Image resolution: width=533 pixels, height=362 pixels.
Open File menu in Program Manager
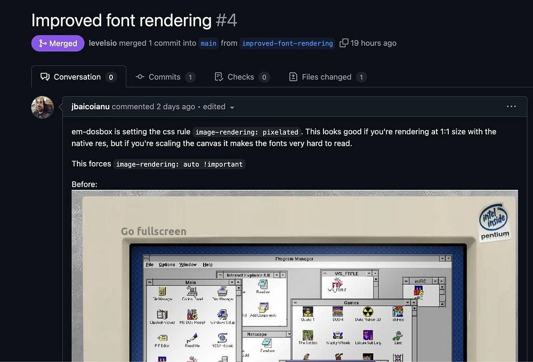[150, 264]
